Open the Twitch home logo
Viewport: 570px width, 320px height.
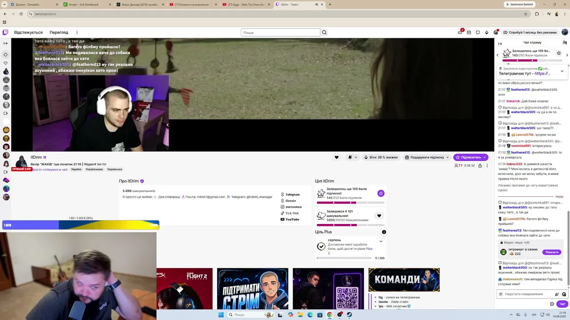5,32
